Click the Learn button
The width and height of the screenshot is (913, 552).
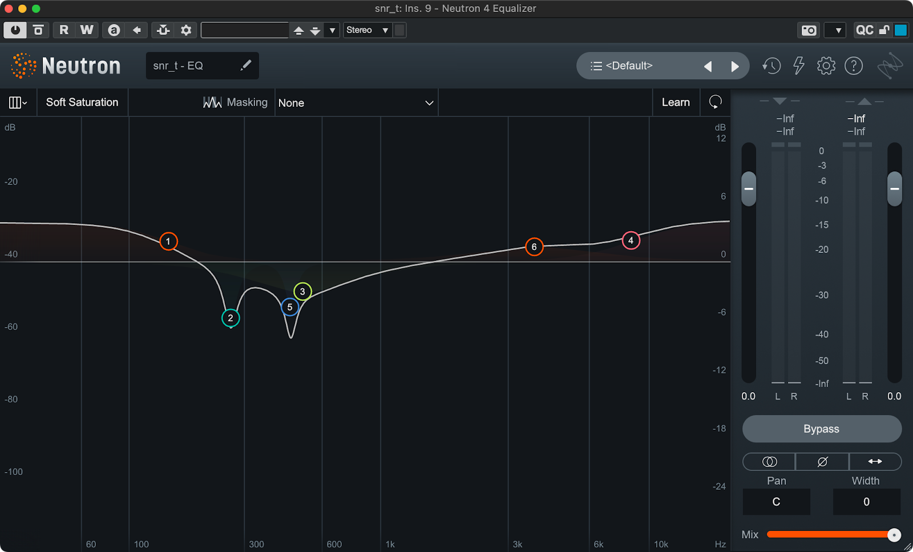click(x=676, y=102)
